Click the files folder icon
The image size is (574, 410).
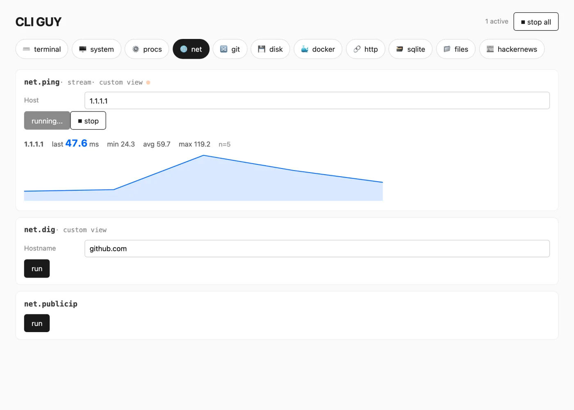447,49
